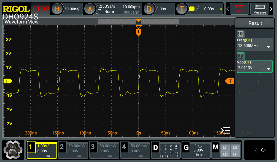Tap the 1.25GSa/s sample rate readout

[x=106, y=6]
